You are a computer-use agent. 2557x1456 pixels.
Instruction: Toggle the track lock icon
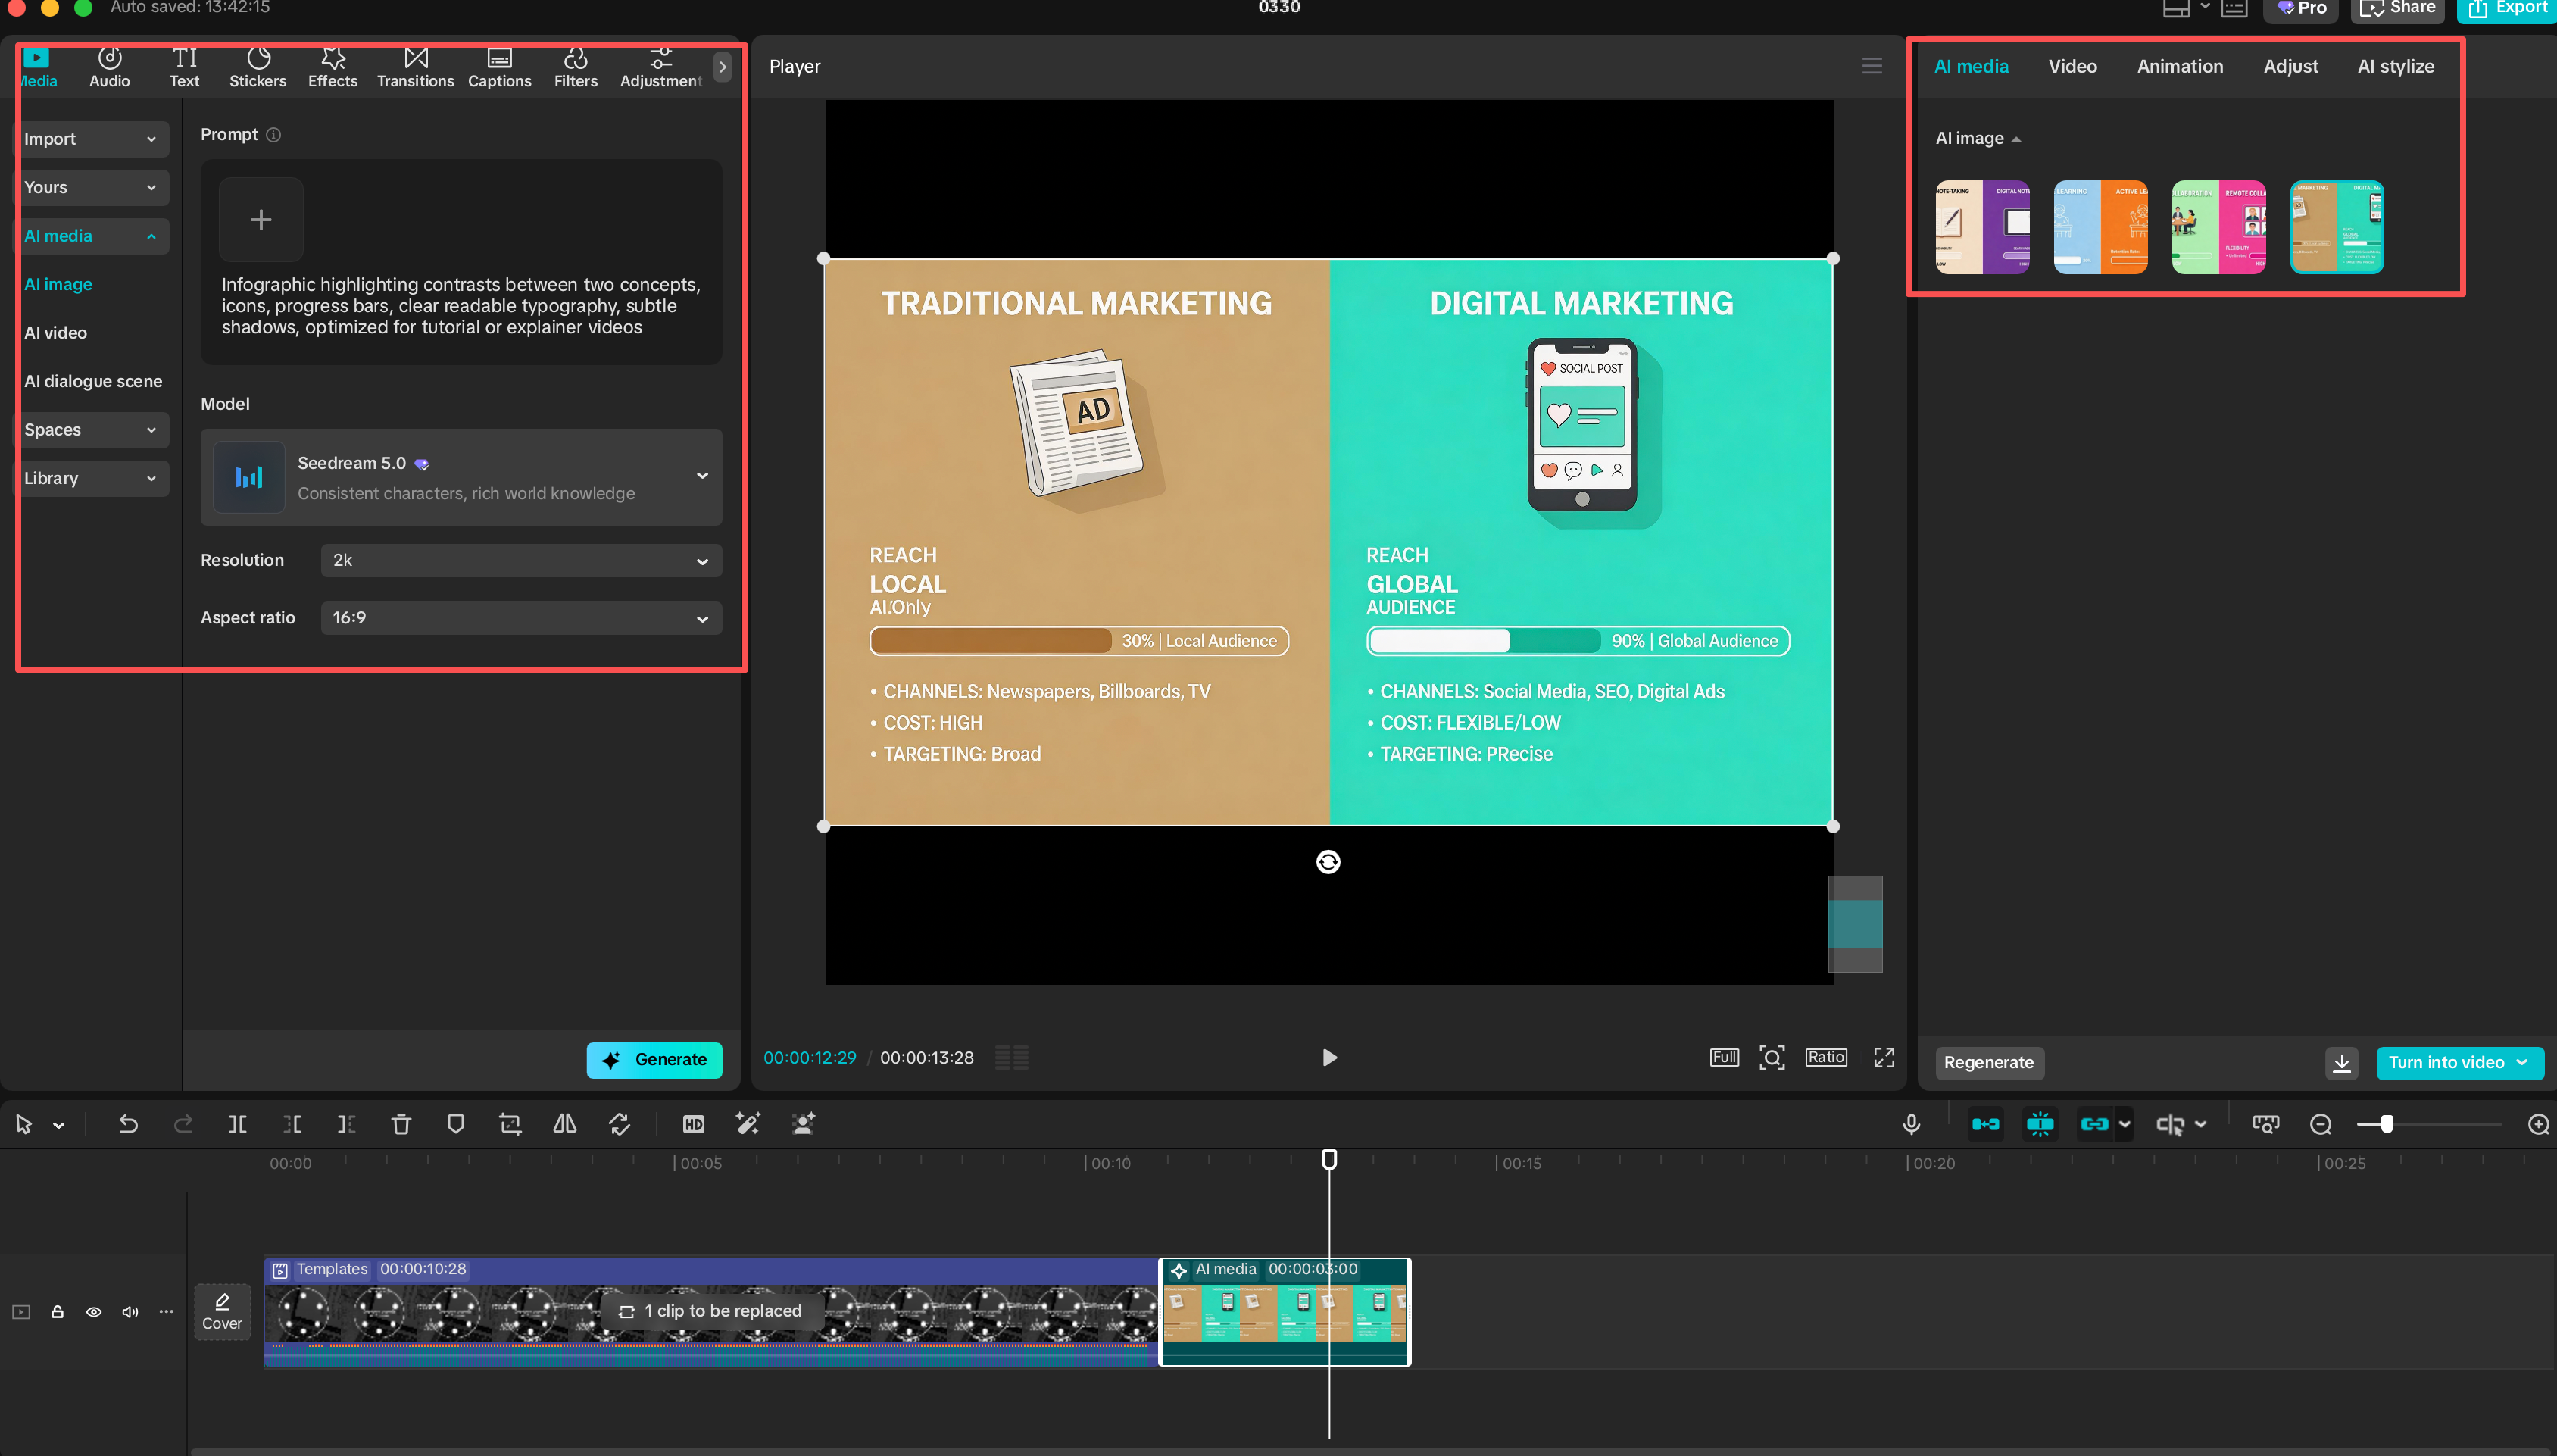pos(58,1311)
